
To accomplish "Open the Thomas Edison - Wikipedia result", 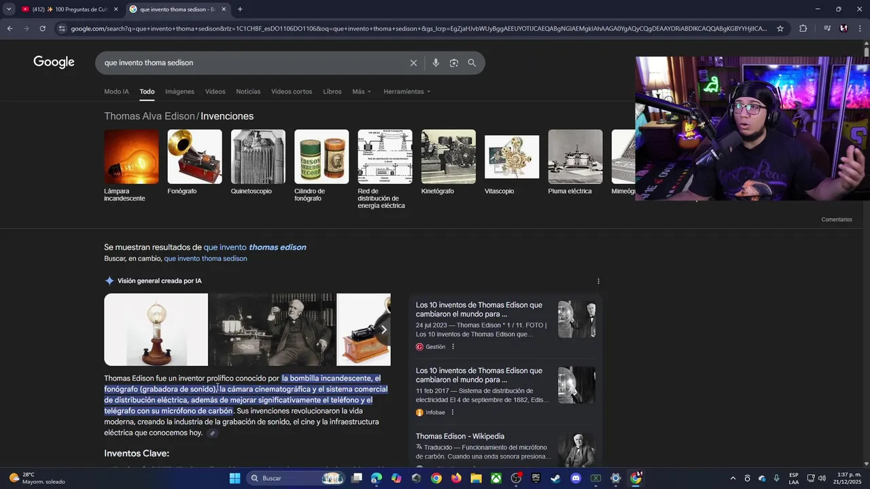I will 460,436.
